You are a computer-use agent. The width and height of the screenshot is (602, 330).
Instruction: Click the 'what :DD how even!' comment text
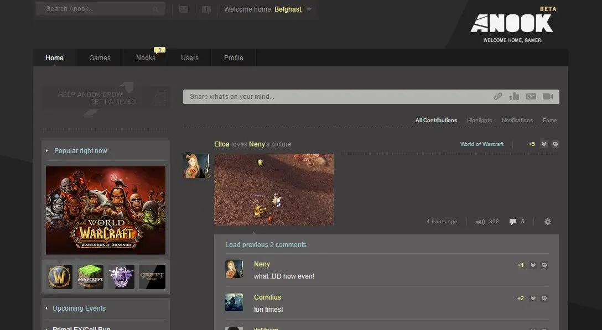(284, 276)
